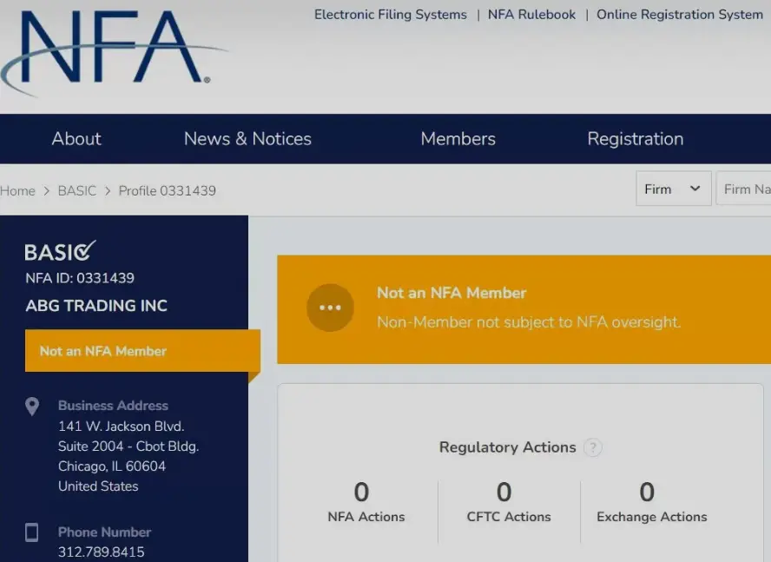Click the Phone Number mobile icon

pyautogui.click(x=31, y=532)
